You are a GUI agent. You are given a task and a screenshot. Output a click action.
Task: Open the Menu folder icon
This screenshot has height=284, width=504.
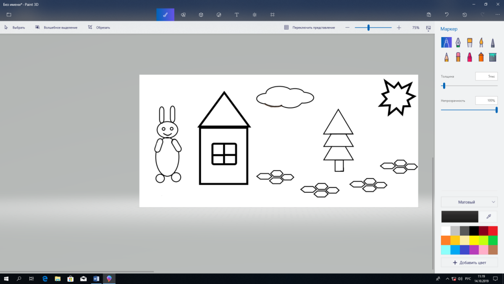(x=9, y=15)
